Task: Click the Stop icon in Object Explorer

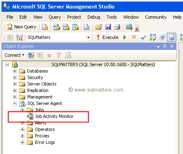Action: [x=49, y=56]
